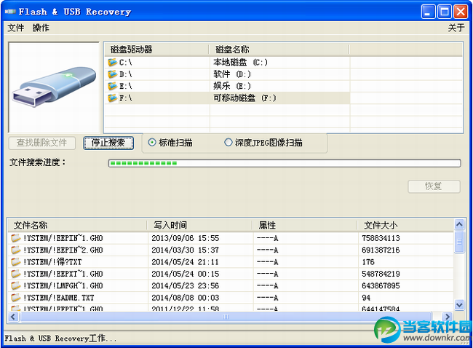Maximize the Flash & USB Recovery window
473x348 pixels.
[445, 12]
